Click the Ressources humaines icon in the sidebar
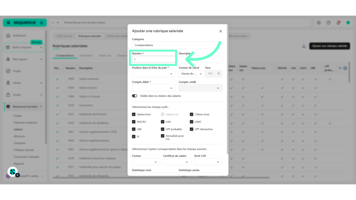Image resolution: width=356 pixels, height=200 pixels. pyautogui.click(x=8, y=106)
